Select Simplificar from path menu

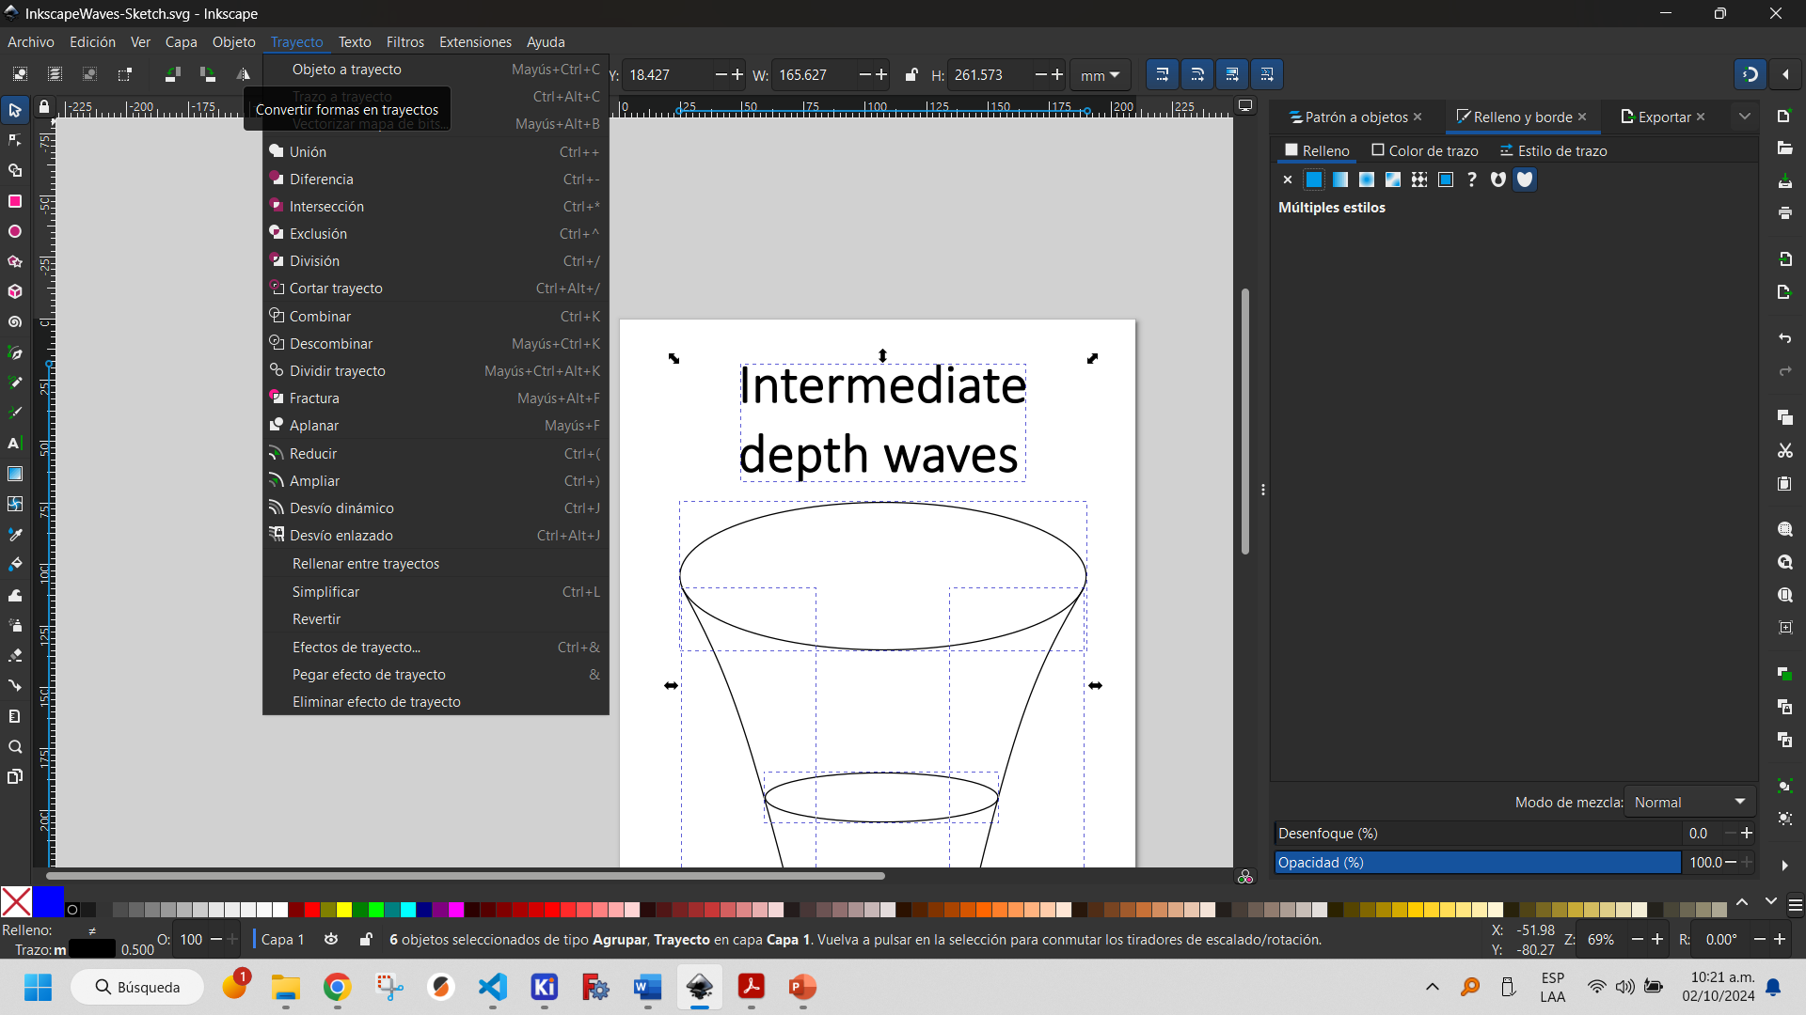pos(325,591)
